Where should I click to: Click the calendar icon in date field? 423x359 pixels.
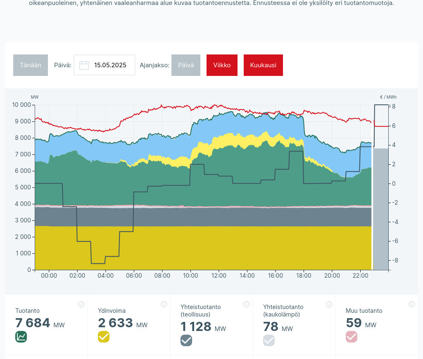(84, 65)
